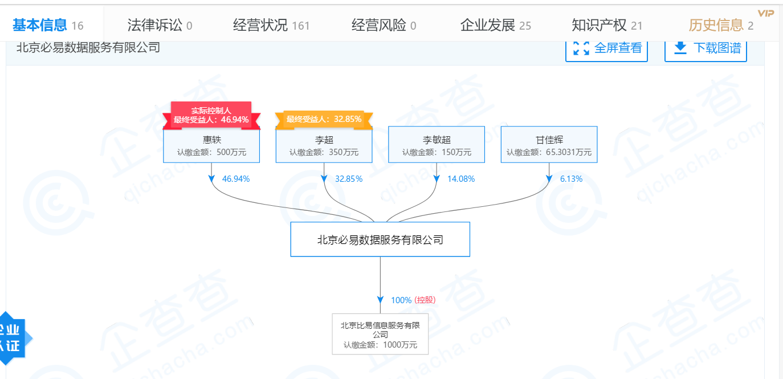Select shareholder node 李超
The image size is (783, 379).
(324, 145)
